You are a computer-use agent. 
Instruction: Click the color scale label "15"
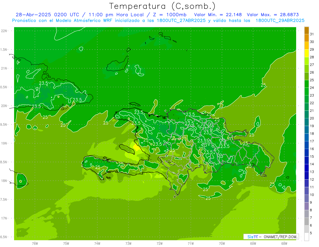(x=312, y=156)
